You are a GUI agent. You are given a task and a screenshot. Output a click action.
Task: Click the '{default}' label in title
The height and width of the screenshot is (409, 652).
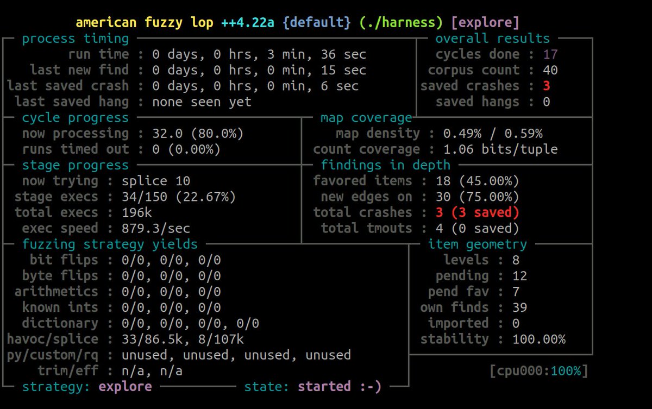pyautogui.click(x=317, y=23)
